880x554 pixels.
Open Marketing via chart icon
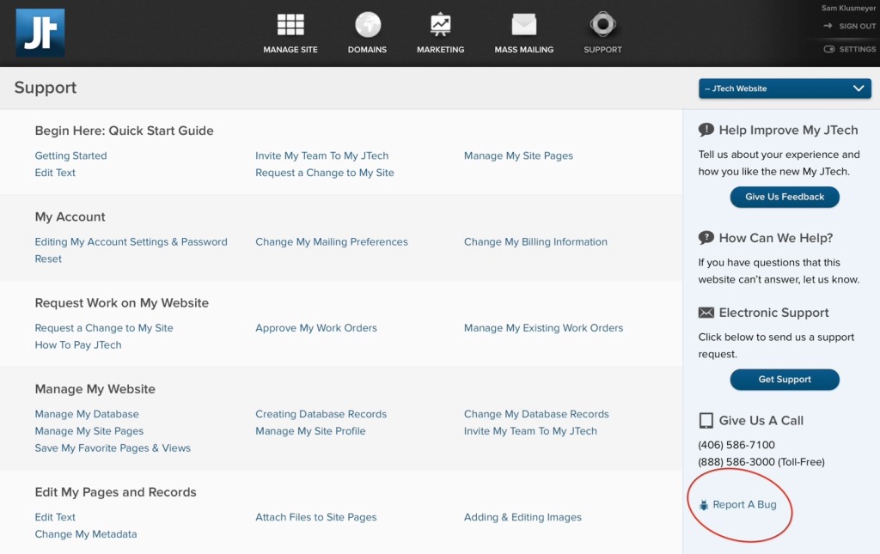(x=441, y=25)
